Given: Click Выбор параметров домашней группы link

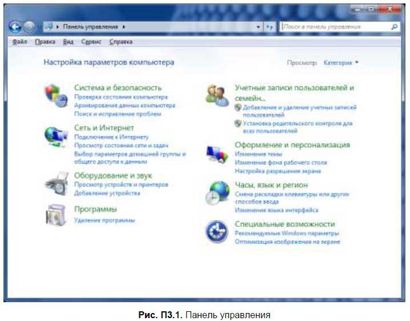Looking at the screenshot, I should [x=130, y=157].
